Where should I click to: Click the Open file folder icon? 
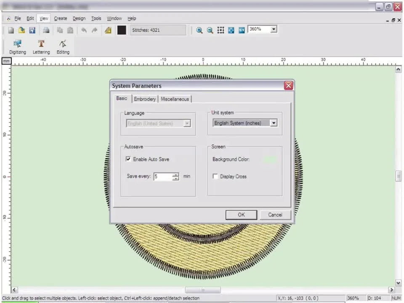point(21,30)
